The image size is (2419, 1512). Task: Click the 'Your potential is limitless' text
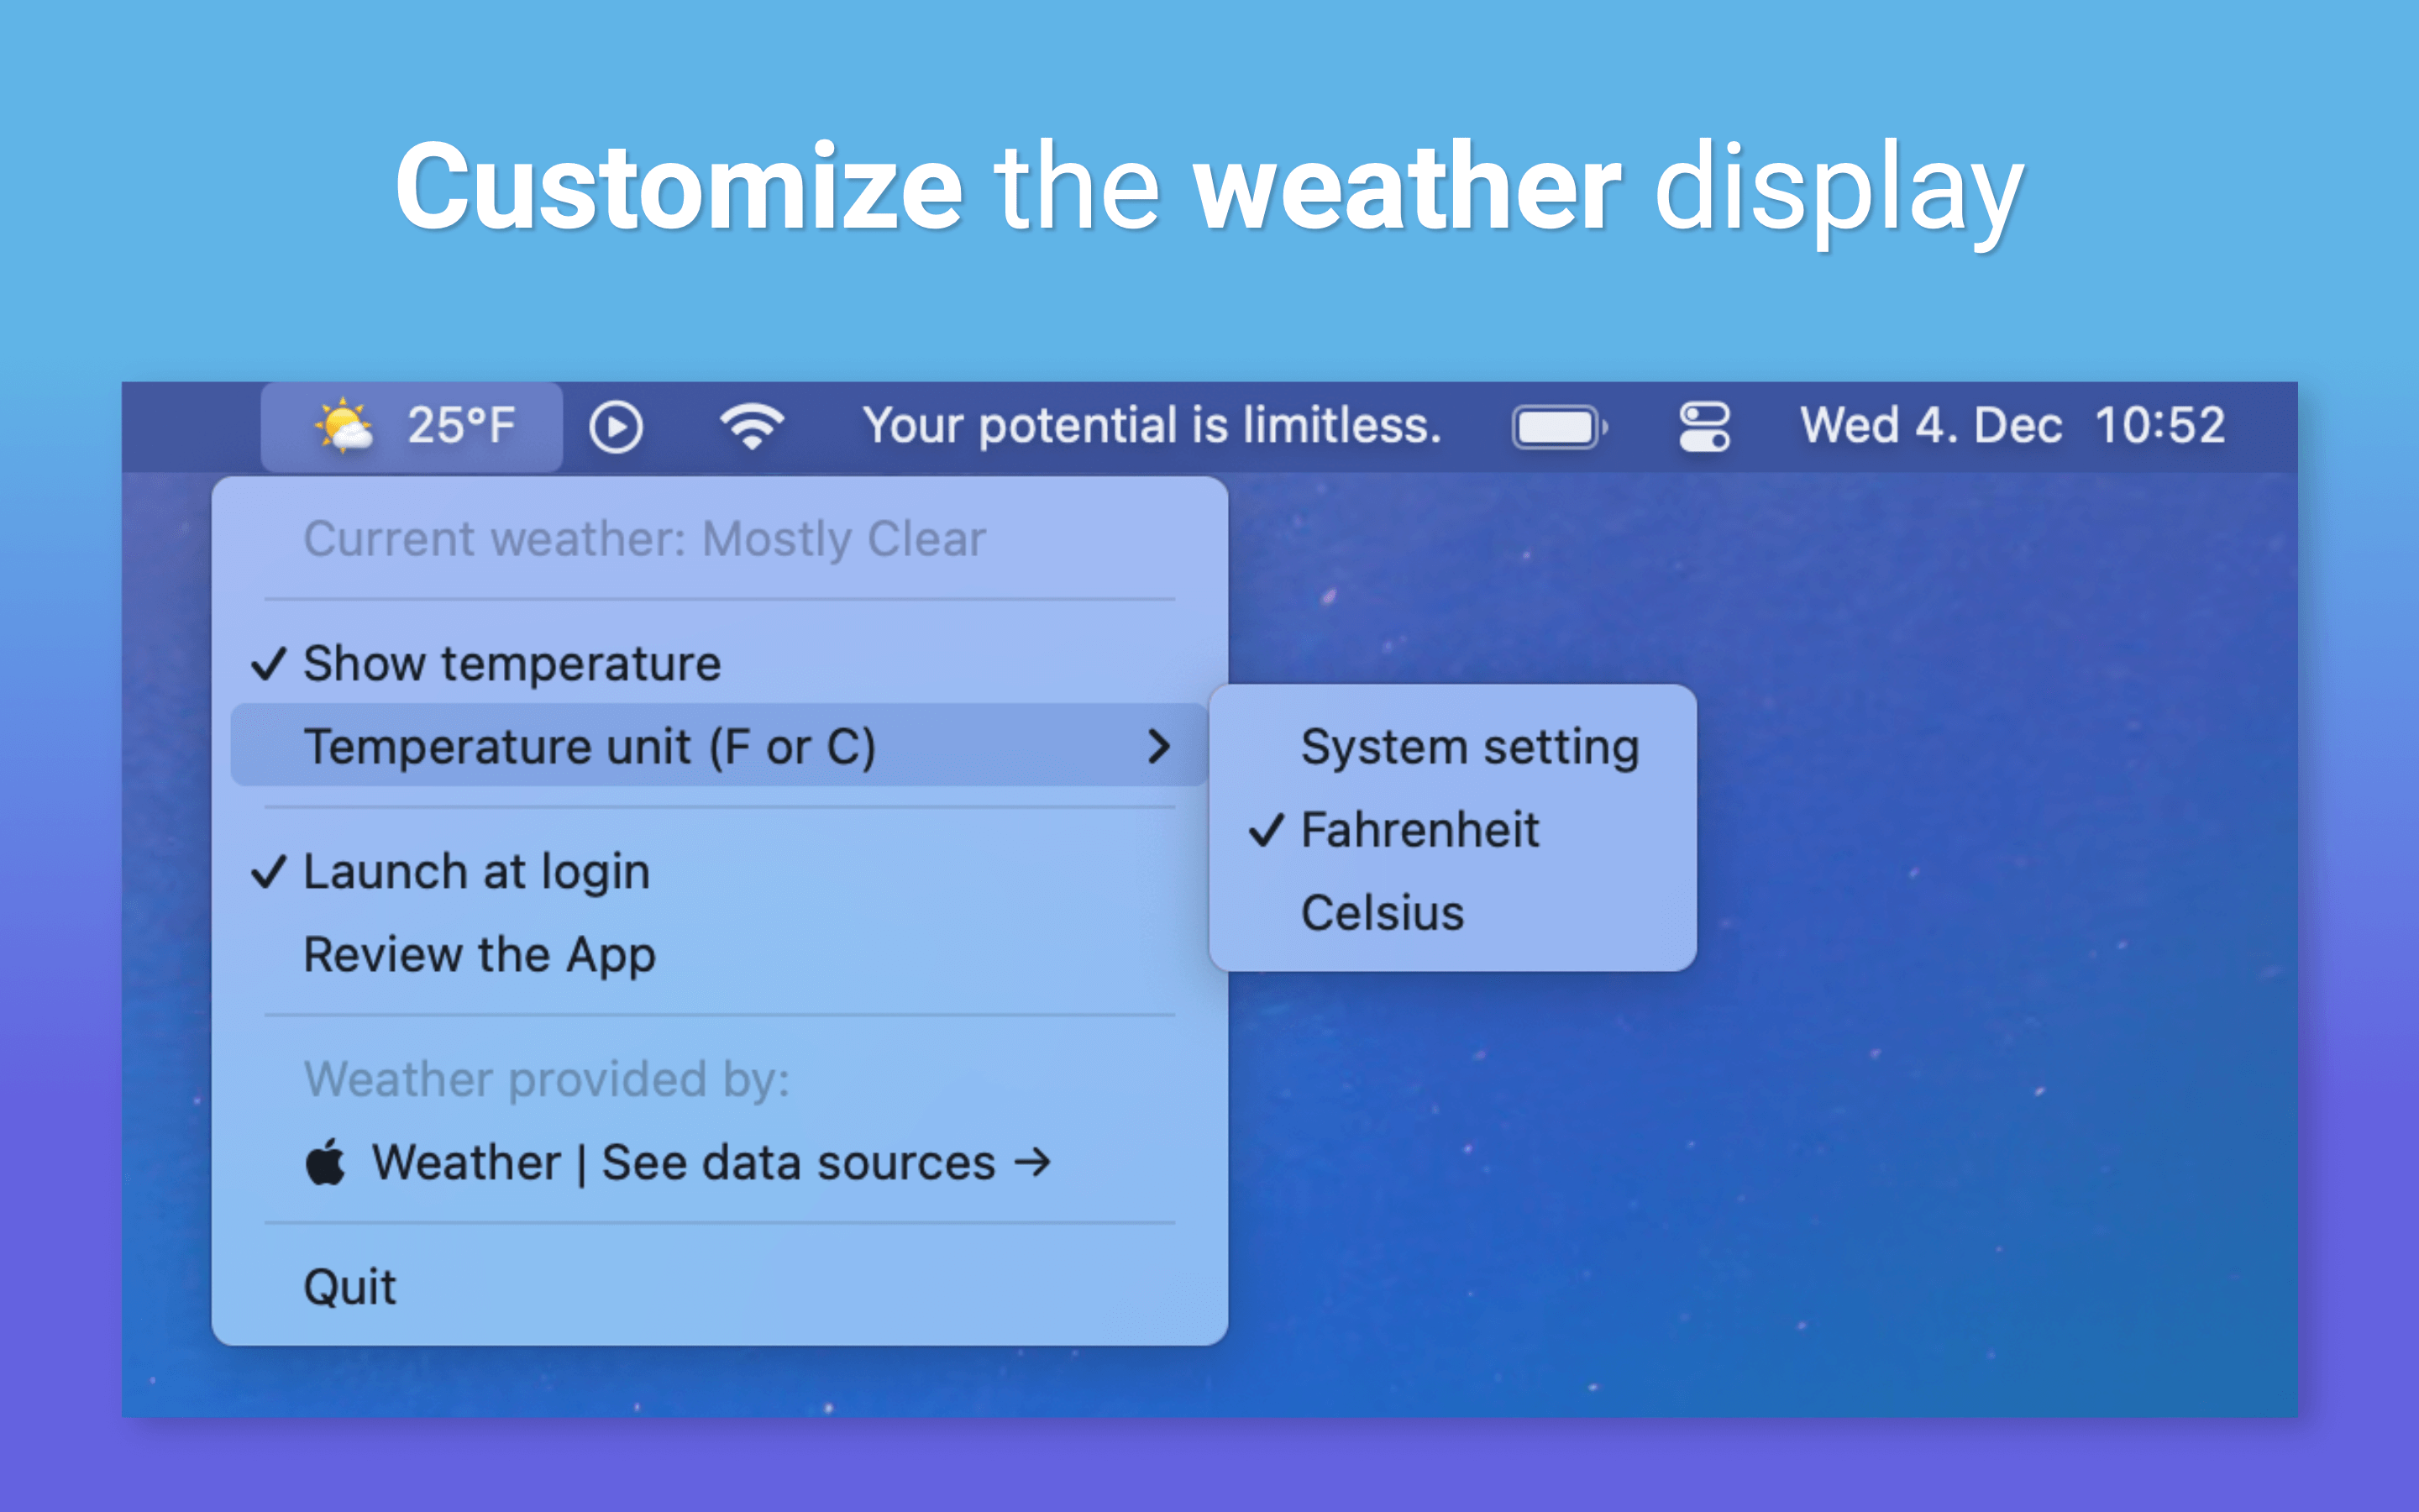coord(1152,426)
